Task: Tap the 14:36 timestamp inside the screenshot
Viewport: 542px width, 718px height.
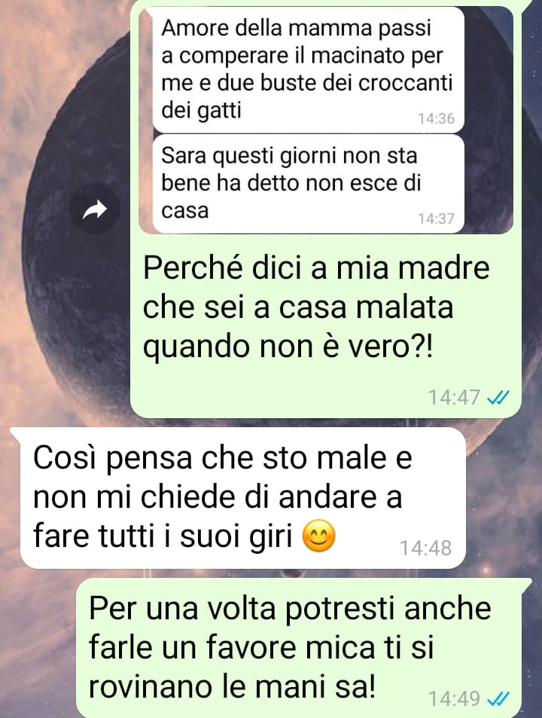Action: 436,118
